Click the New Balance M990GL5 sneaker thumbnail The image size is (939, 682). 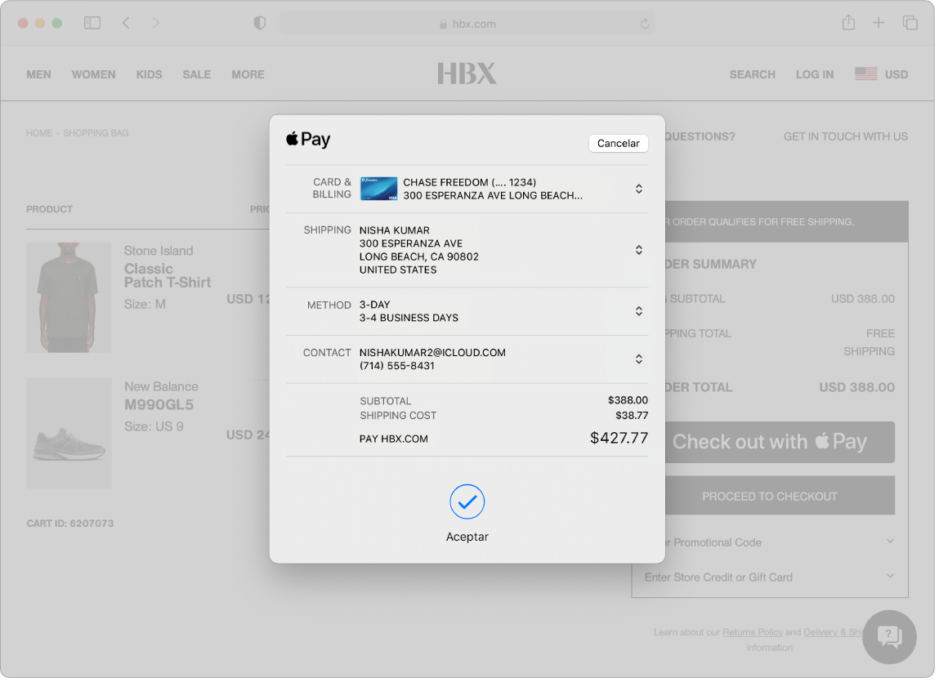click(69, 433)
